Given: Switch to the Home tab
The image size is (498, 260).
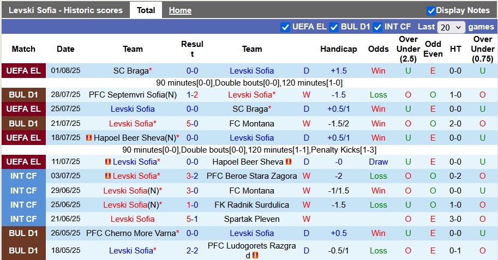Looking at the screenshot, I should click(180, 10).
